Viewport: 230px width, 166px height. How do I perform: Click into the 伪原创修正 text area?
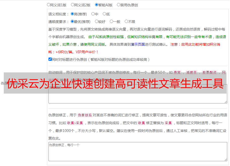[x=138, y=152]
